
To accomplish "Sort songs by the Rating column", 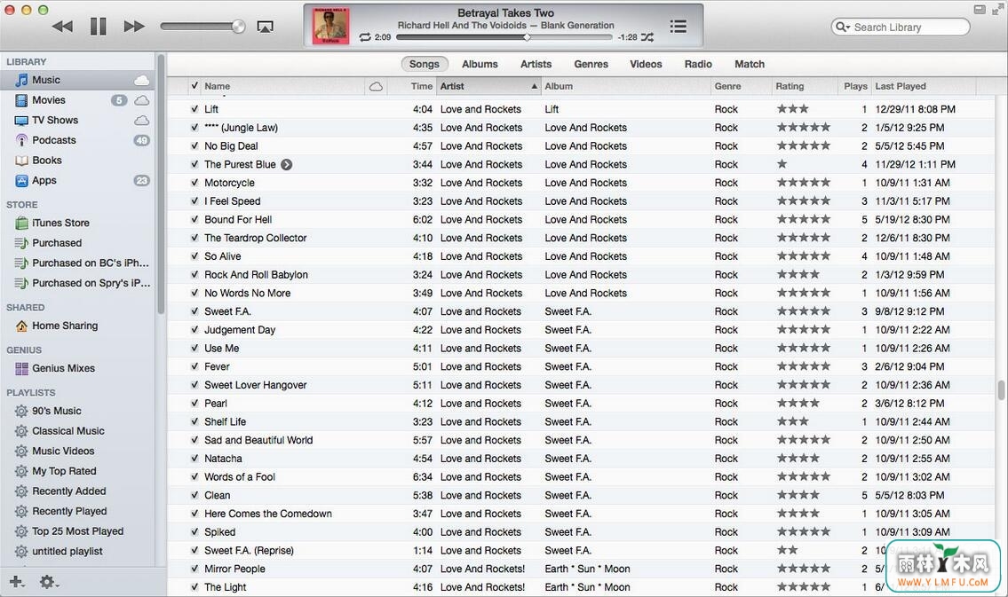I will click(804, 86).
